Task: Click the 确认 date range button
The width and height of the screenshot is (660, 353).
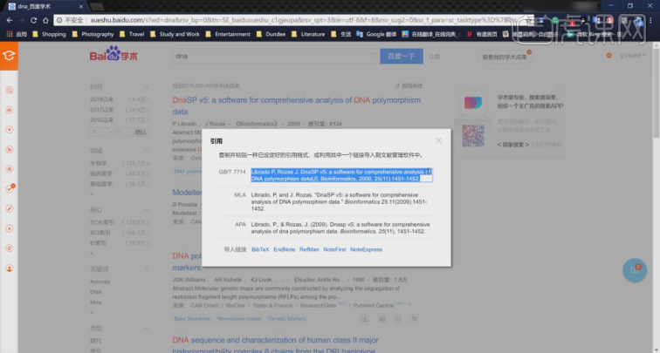Action: (x=141, y=132)
